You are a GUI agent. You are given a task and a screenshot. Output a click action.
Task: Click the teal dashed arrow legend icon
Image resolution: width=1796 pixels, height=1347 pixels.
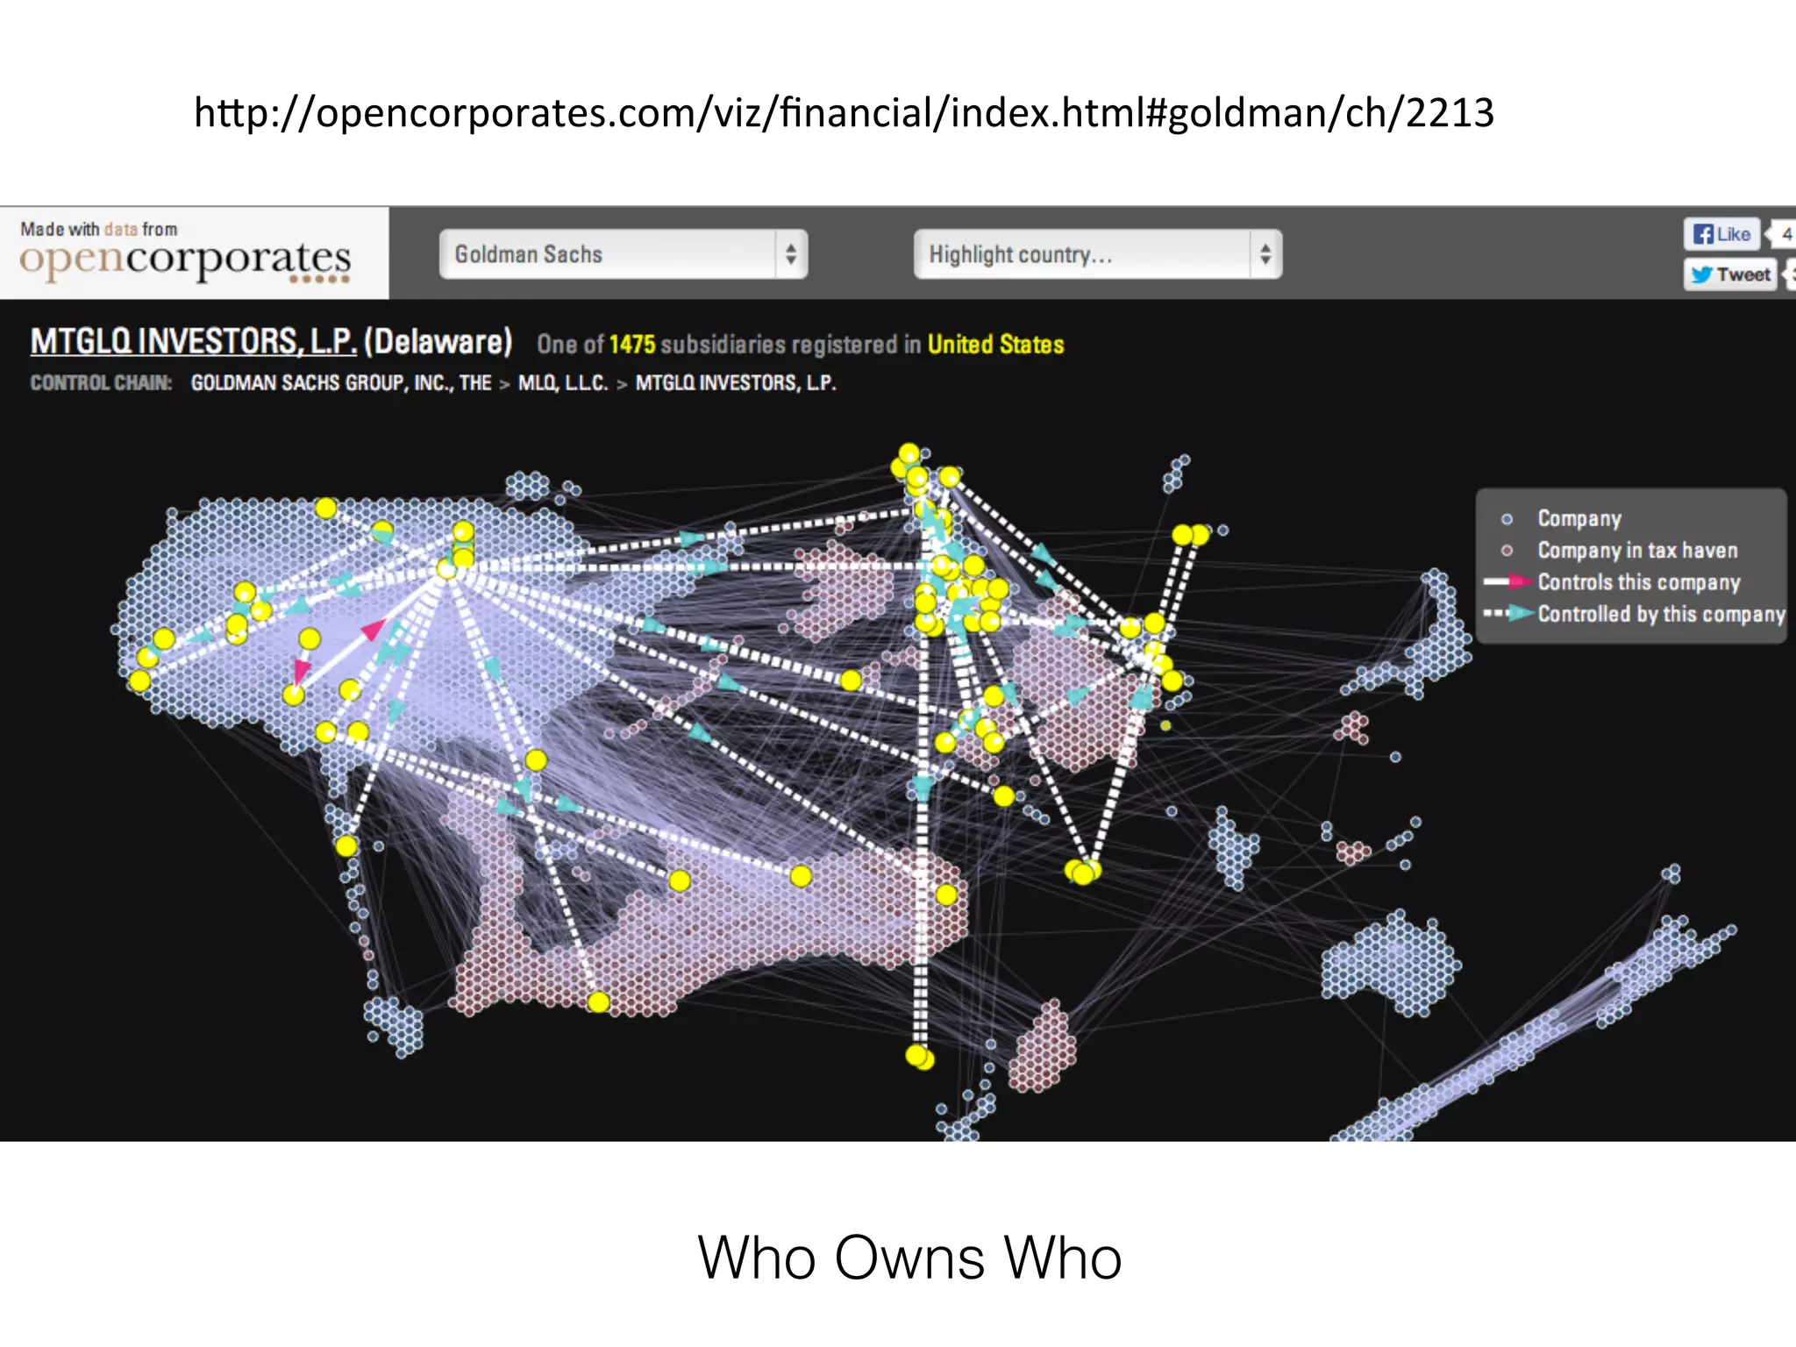(1507, 613)
